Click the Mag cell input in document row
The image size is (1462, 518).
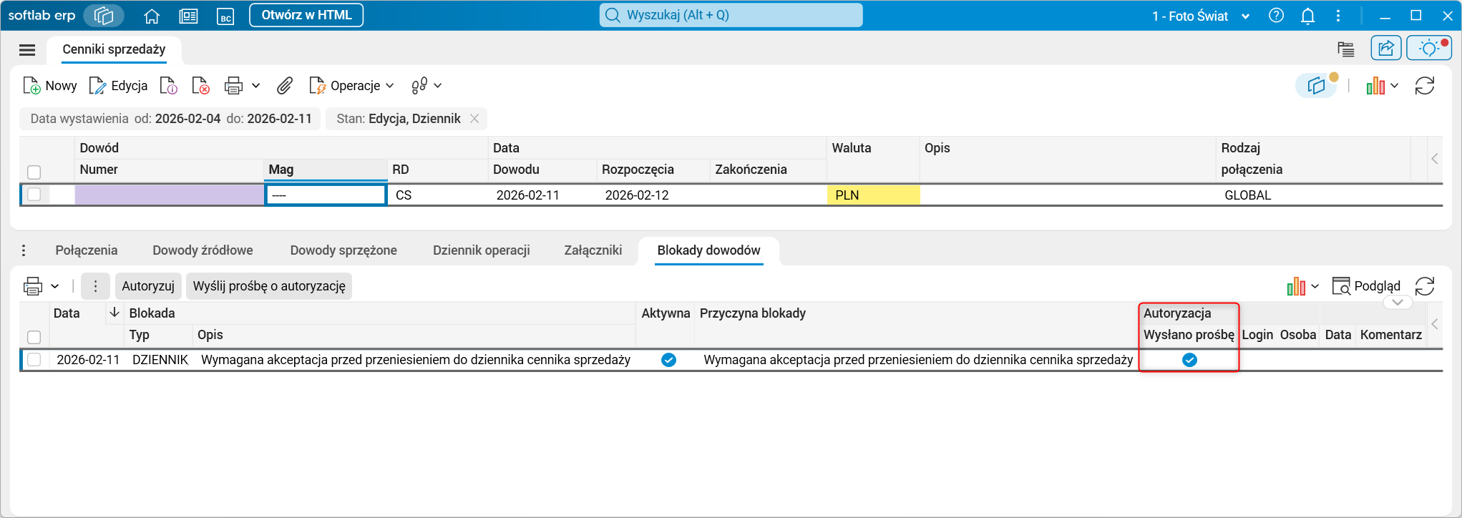coord(326,195)
